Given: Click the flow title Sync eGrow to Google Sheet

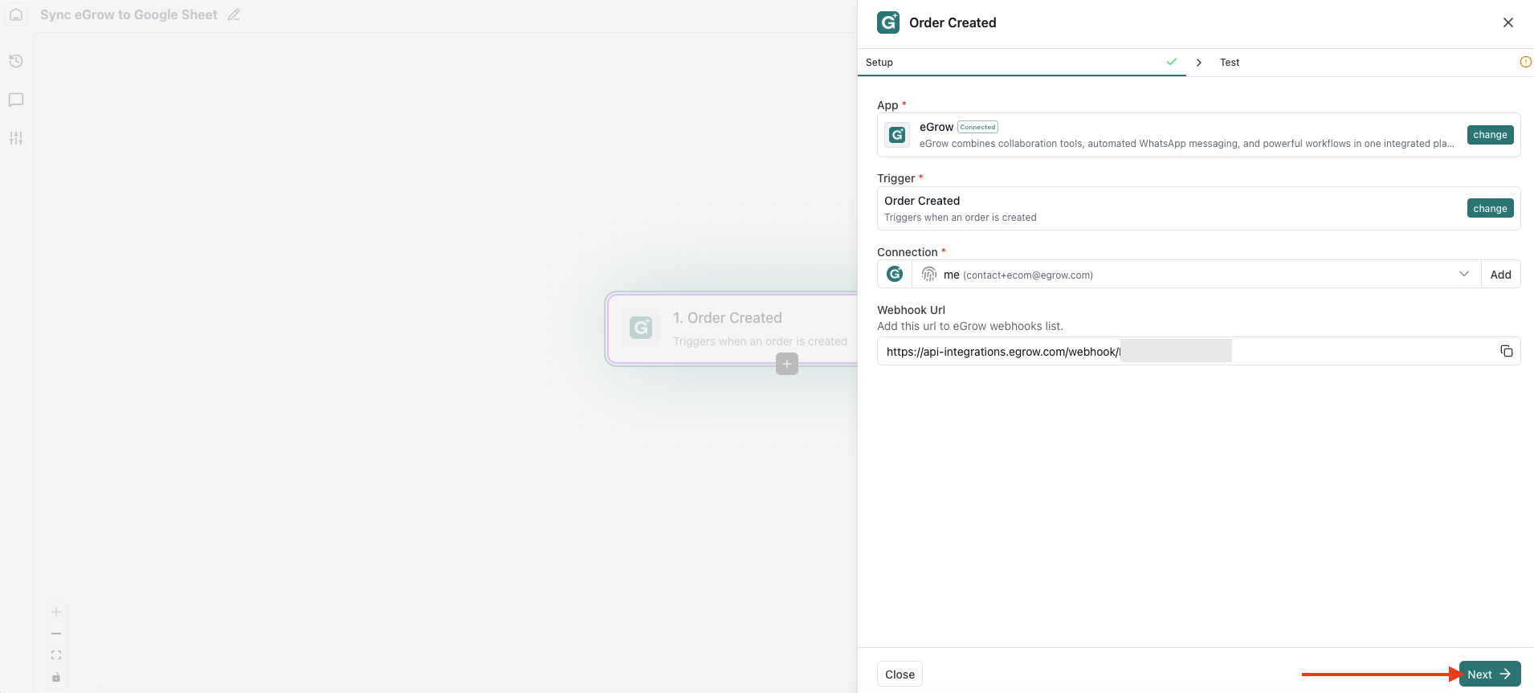Looking at the screenshot, I should pyautogui.click(x=129, y=14).
